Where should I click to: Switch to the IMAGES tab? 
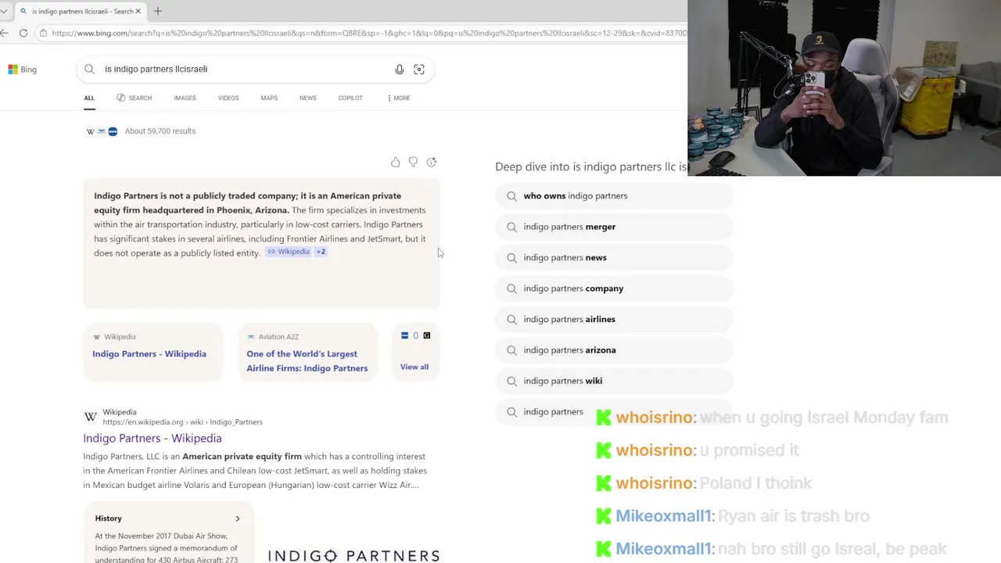185,98
